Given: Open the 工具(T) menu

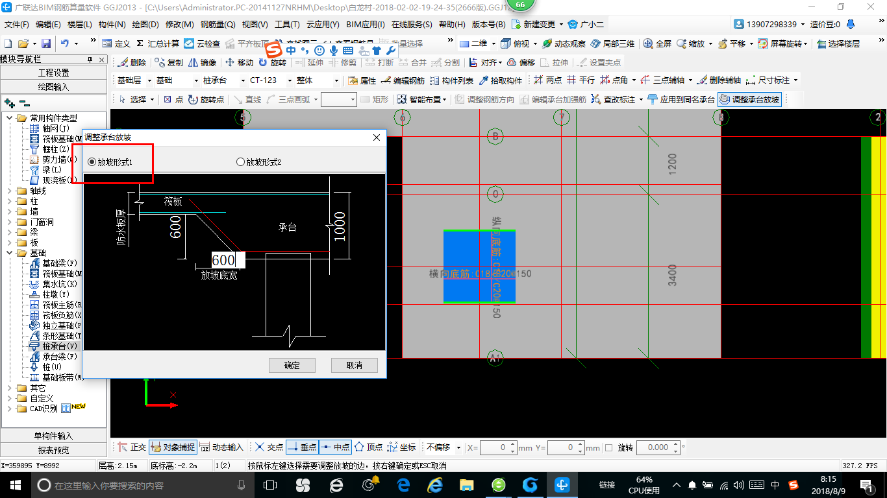Looking at the screenshot, I should 287,25.
